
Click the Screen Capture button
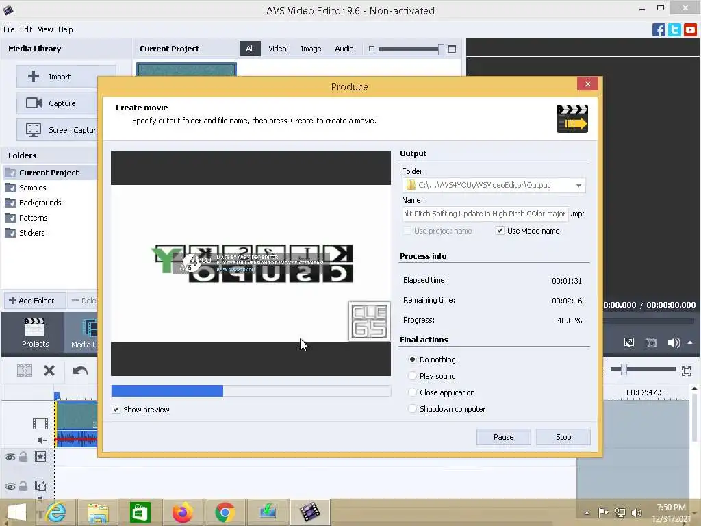pos(58,130)
